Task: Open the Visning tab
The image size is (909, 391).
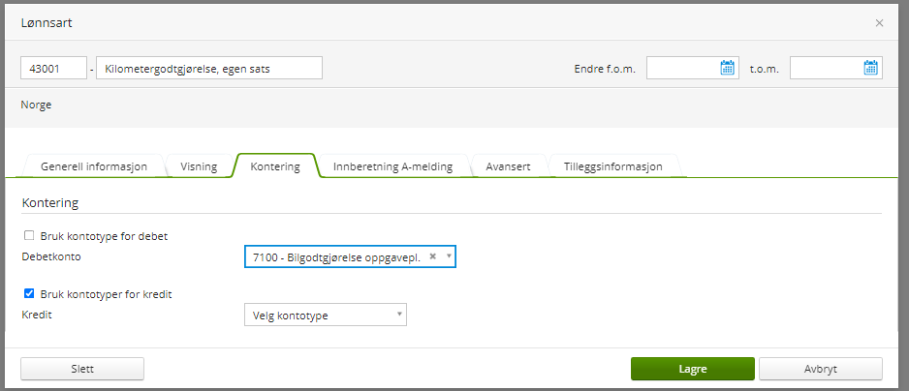Action: 199,166
